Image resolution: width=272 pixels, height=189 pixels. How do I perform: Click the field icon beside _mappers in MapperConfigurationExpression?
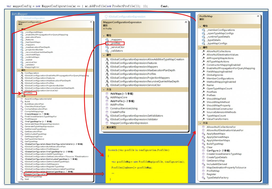[107, 40]
